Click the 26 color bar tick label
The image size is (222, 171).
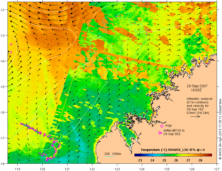click(176, 160)
